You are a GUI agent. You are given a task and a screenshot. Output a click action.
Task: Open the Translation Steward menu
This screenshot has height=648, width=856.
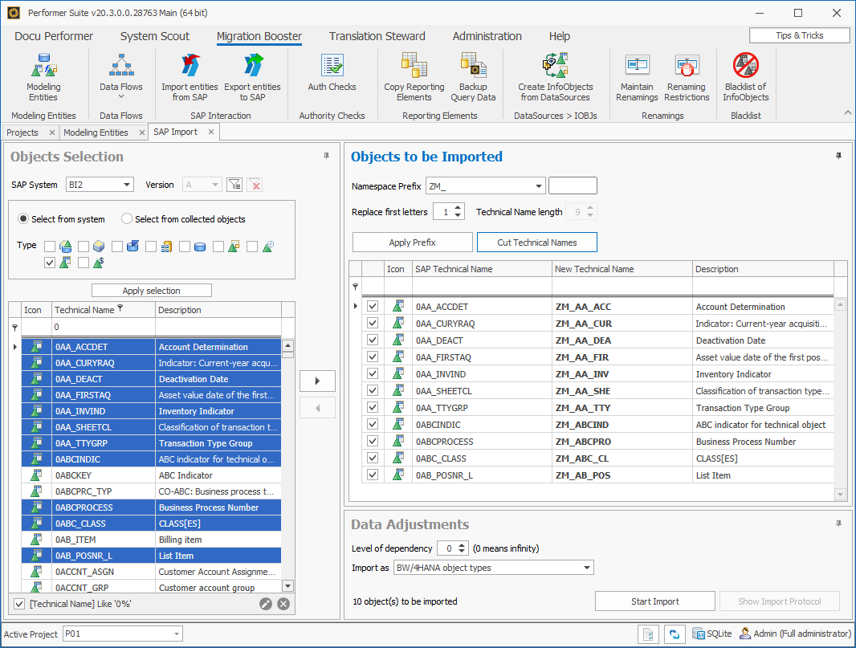click(377, 36)
